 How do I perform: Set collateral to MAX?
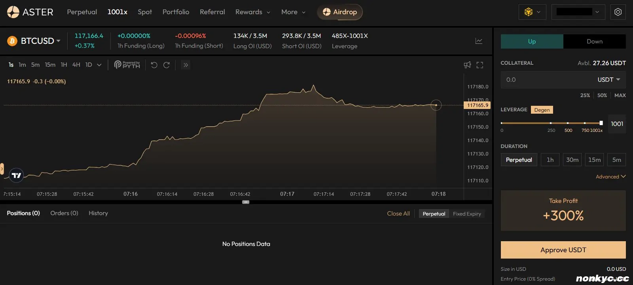click(620, 96)
